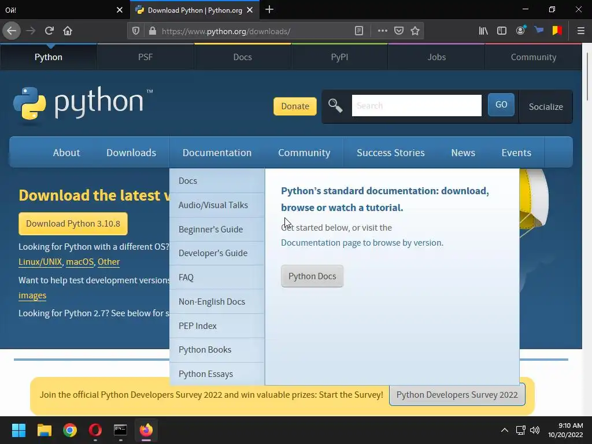Open tracking protection shield icon
592x444 pixels.
tap(136, 31)
